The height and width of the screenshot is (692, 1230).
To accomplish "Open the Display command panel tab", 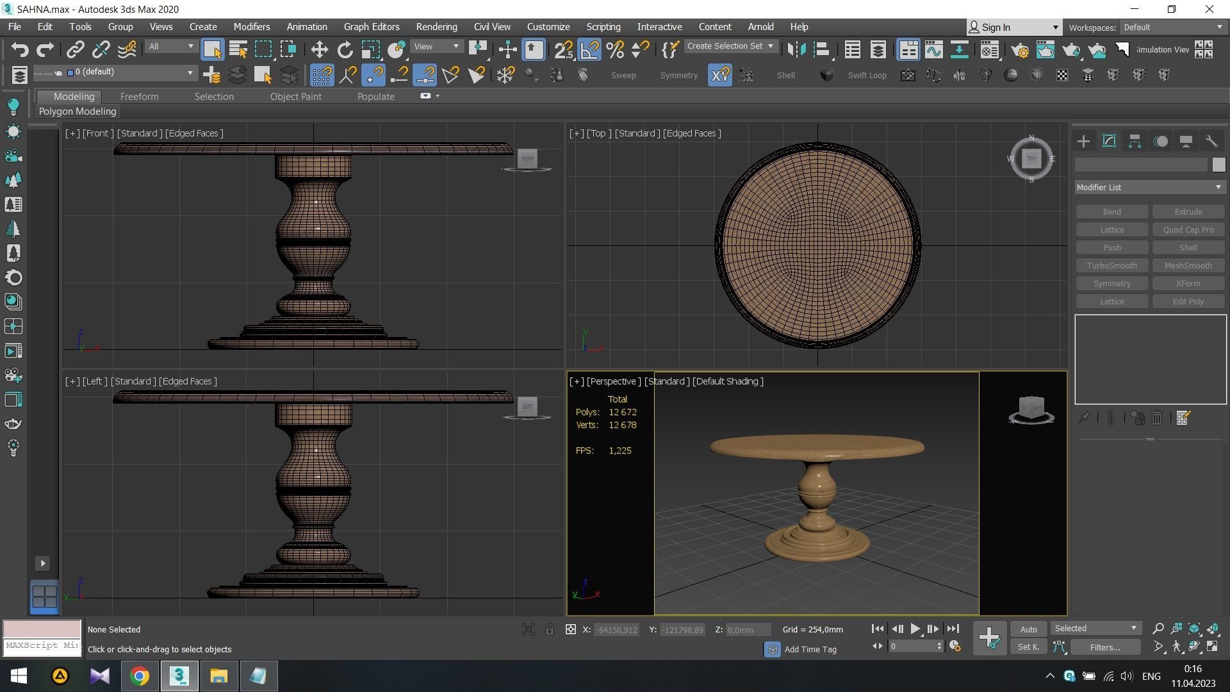I will [x=1186, y=142].
